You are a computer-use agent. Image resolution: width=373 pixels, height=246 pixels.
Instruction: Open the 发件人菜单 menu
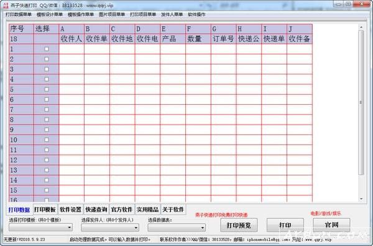(172, 14)
